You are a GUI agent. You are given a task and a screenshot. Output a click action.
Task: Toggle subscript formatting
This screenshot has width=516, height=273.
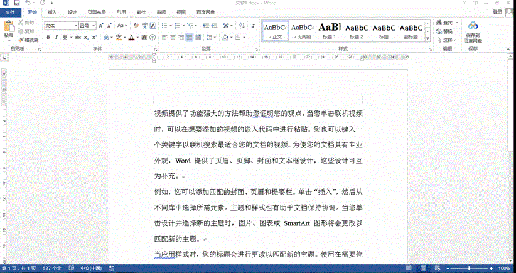click(87, 37)
